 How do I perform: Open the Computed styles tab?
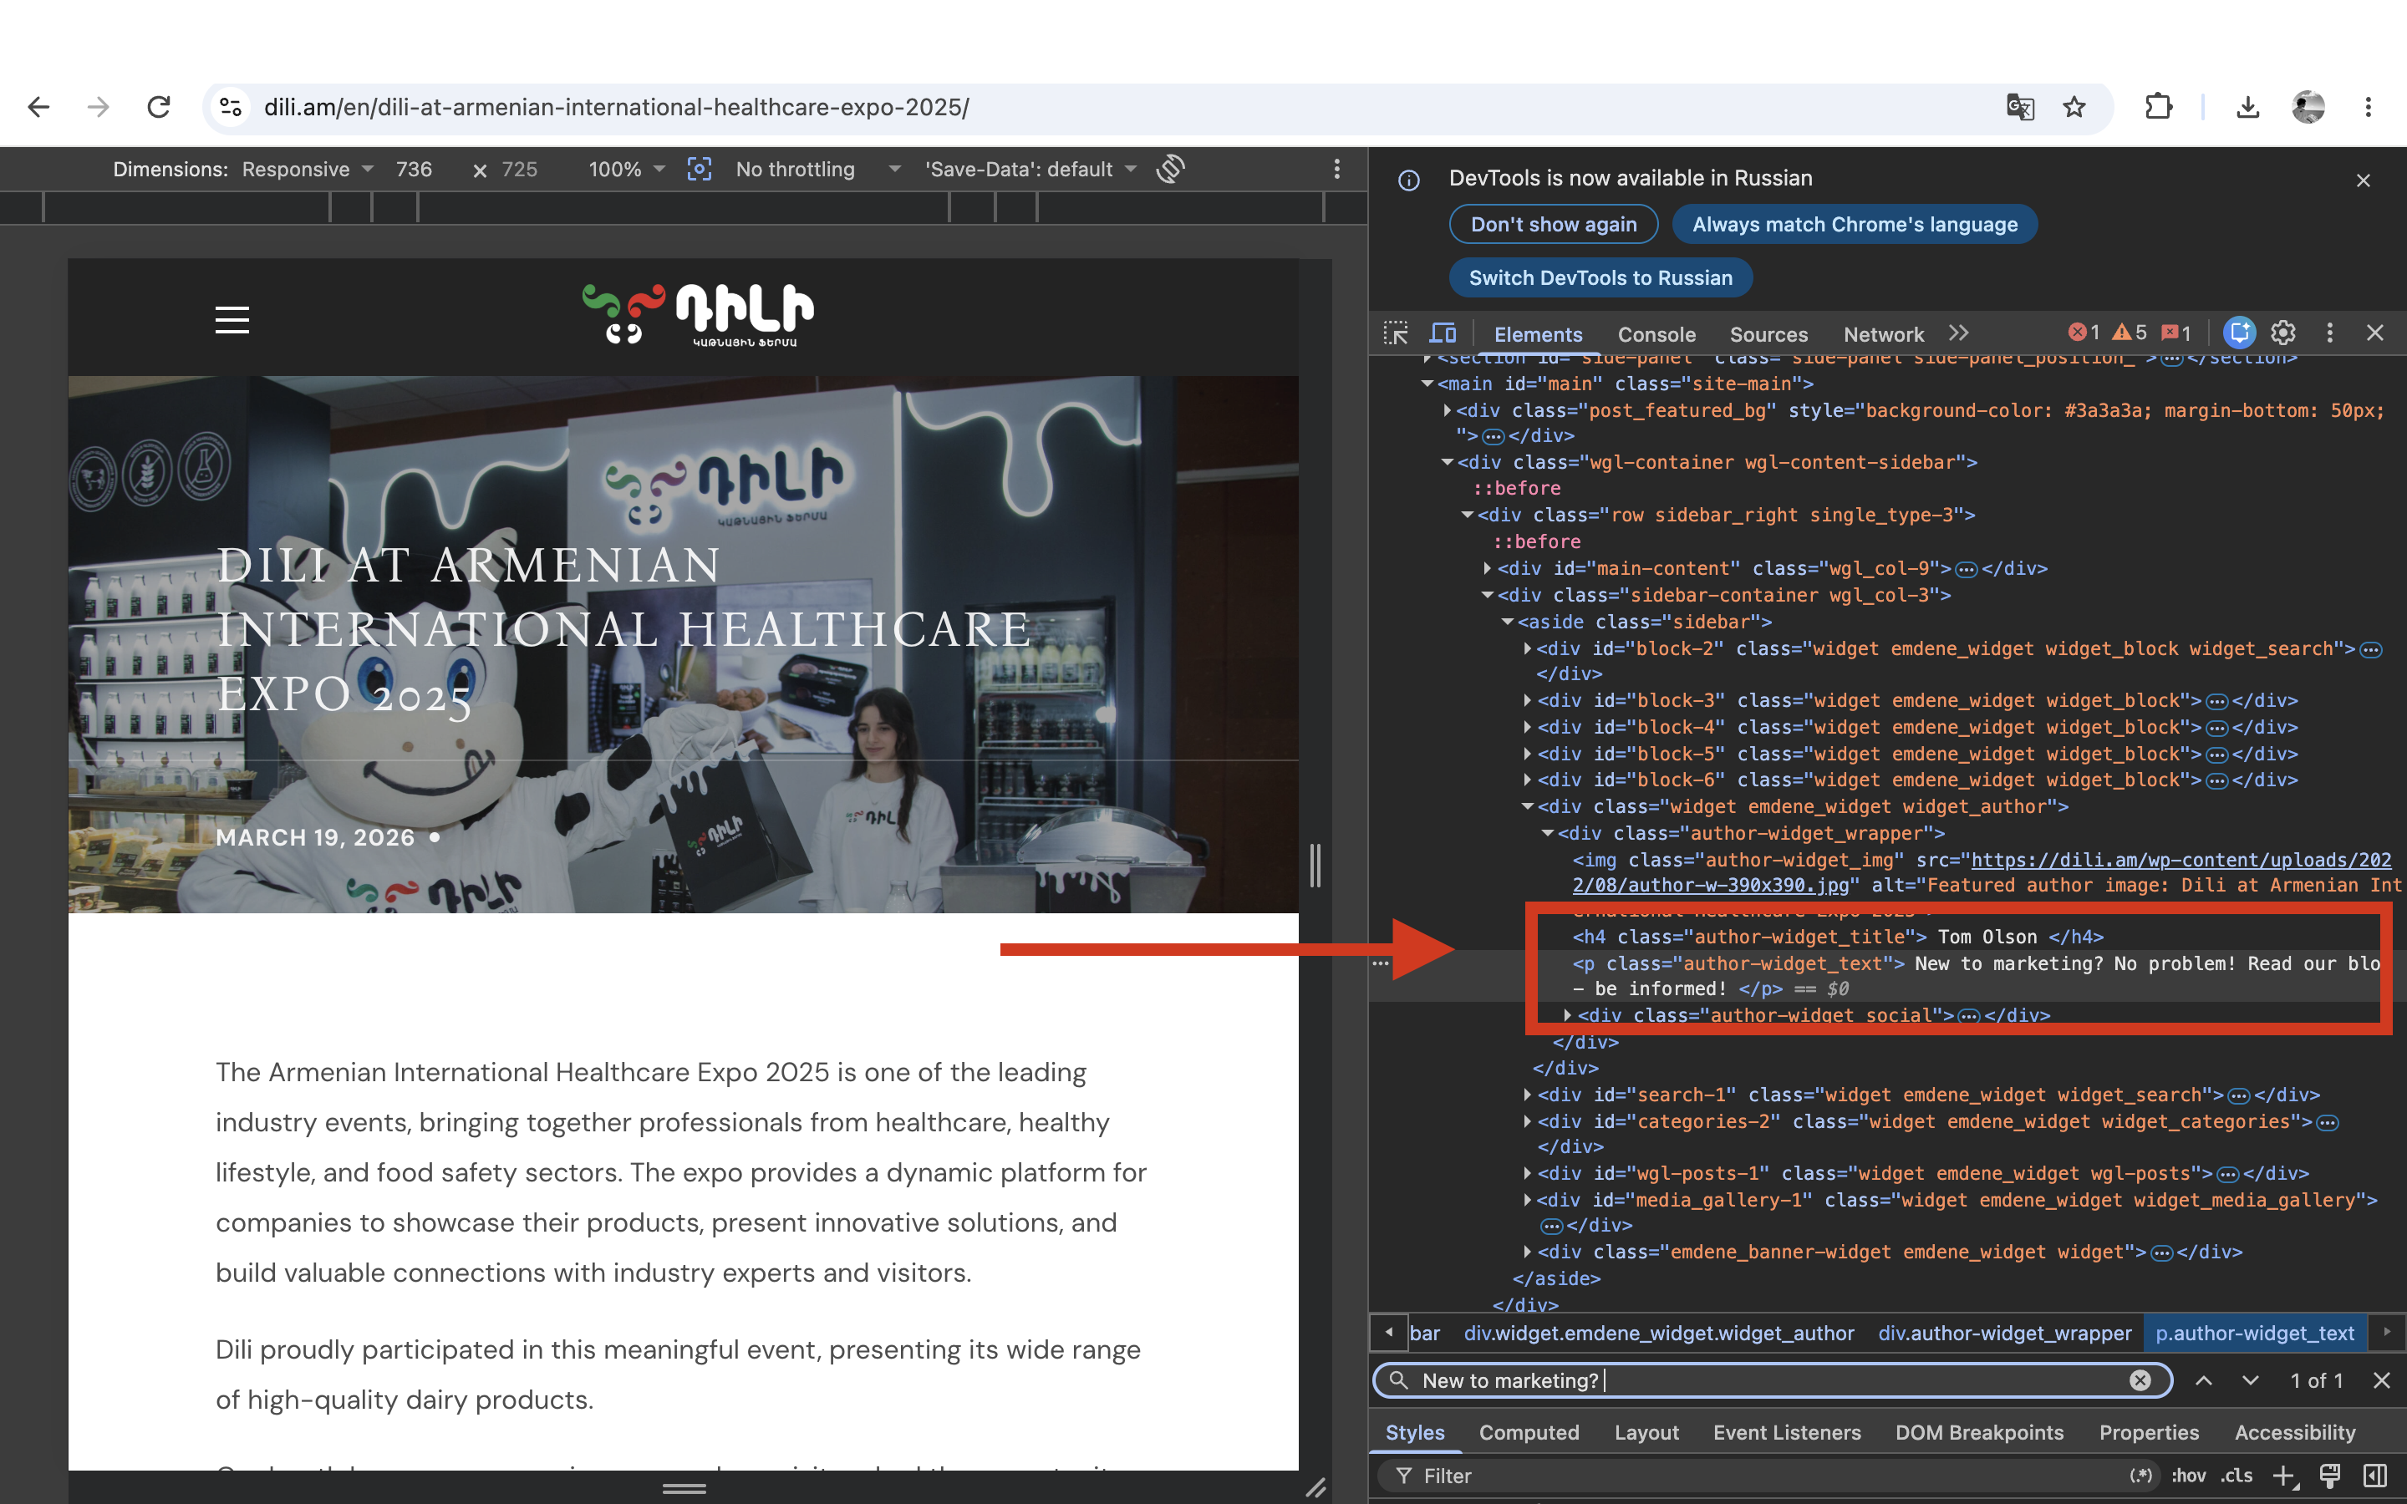click(1529, 1432)
